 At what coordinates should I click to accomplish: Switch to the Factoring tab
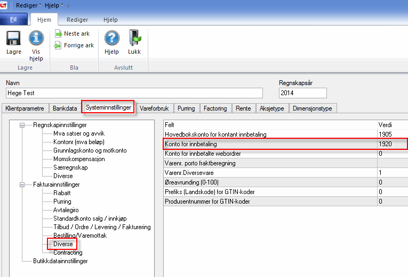215,108
